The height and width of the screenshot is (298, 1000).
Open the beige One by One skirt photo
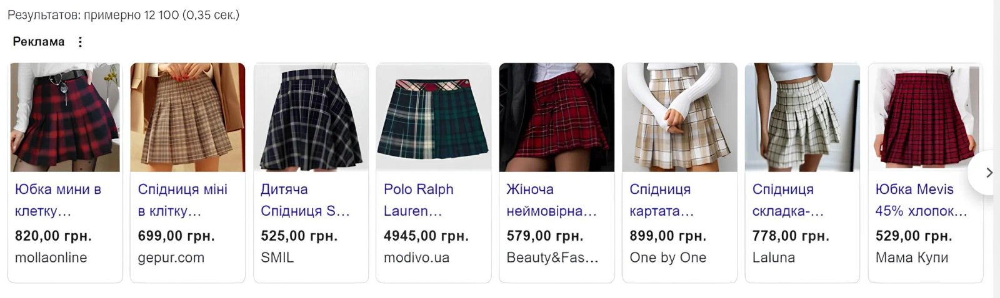tap(680, 117)
